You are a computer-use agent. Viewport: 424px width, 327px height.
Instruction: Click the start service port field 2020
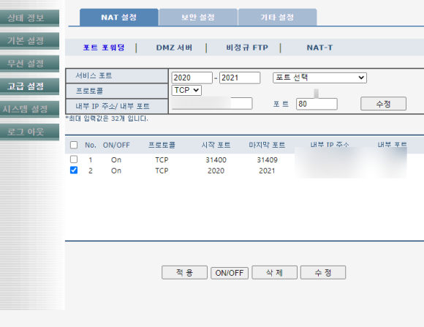[x=192, y=78]
